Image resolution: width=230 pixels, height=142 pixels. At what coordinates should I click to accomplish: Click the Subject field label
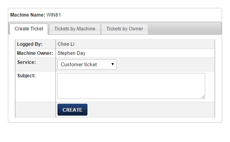[26, 76]
